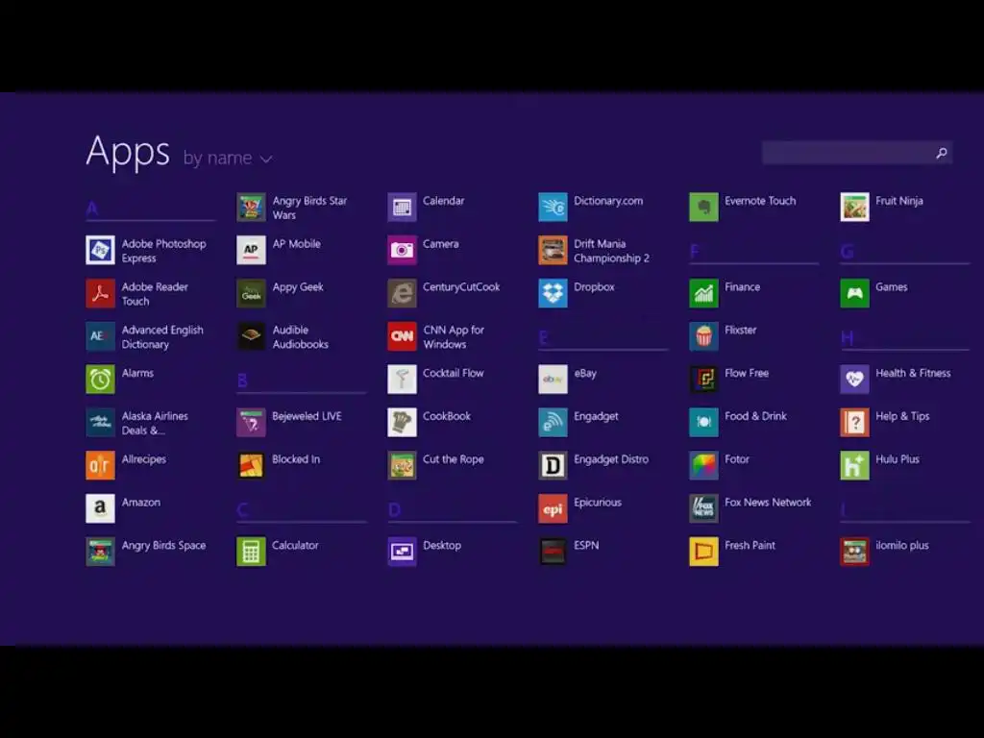Click the "CookBook" label
This screenshot has height=738, width=984.
[x=447, y=416]
